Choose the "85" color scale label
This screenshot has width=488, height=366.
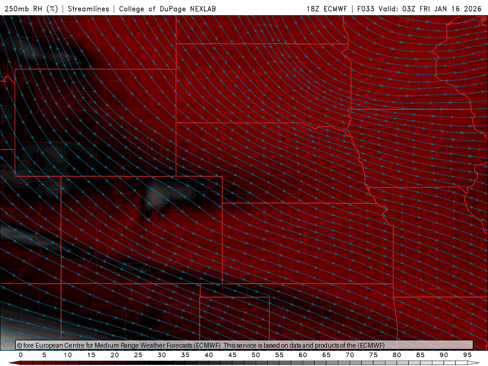[x=420, y=355]
